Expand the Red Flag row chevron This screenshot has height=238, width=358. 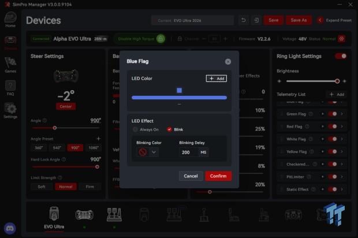(x=342, y=127)
